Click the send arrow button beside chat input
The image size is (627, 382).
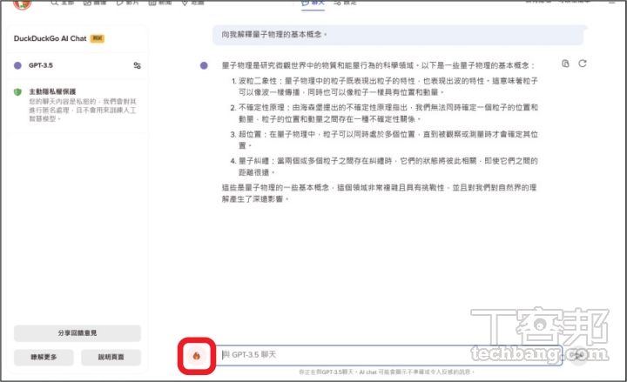click(576, 355)
